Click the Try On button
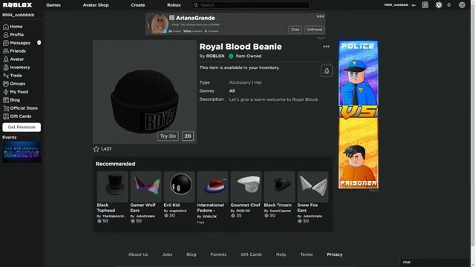475x267 pixels. (168, 136)
